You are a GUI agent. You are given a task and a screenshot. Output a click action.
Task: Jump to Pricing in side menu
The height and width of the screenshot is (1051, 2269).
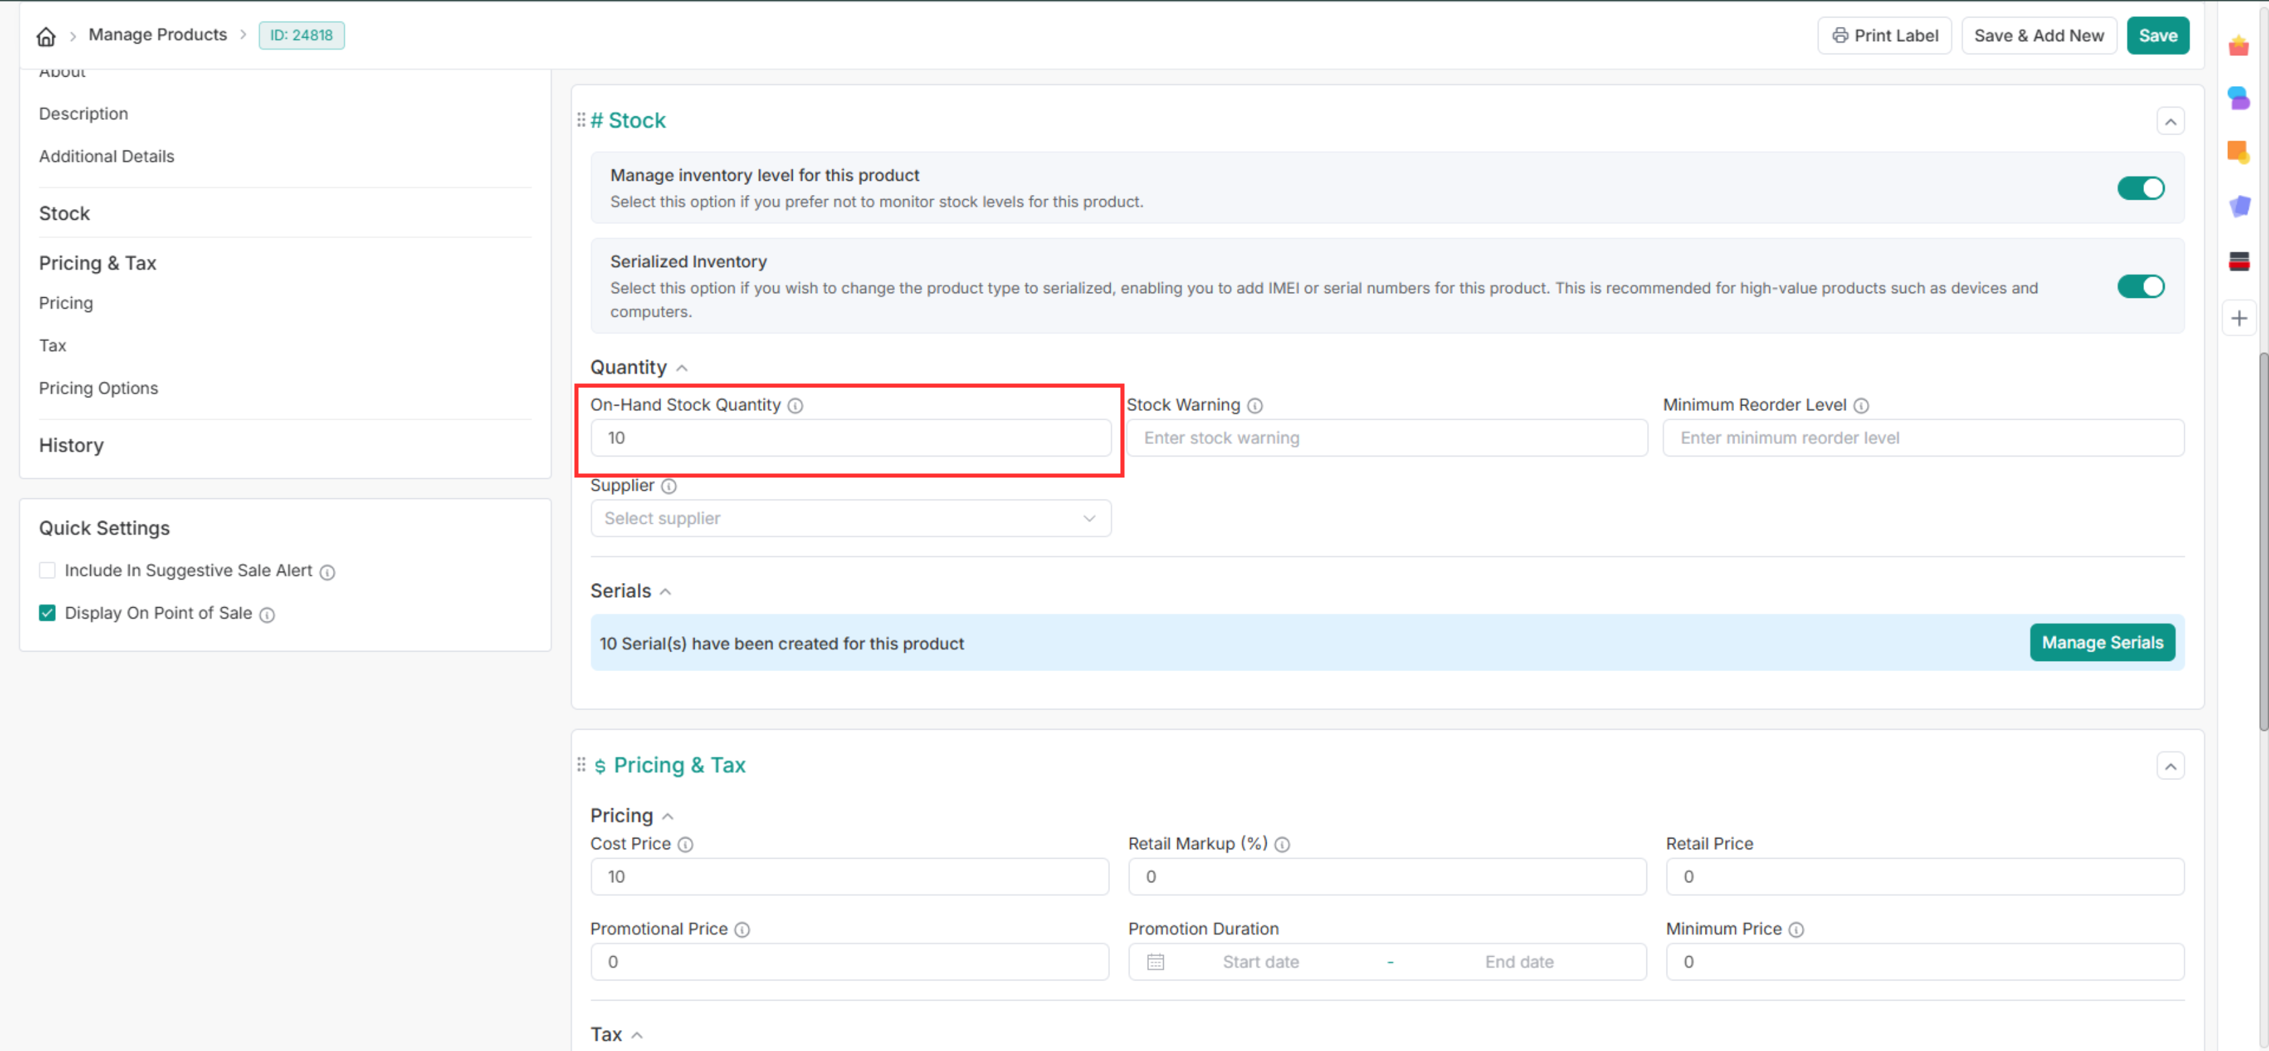66,303
